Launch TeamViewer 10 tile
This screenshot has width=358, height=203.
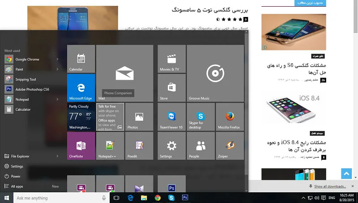click(171, 117)
